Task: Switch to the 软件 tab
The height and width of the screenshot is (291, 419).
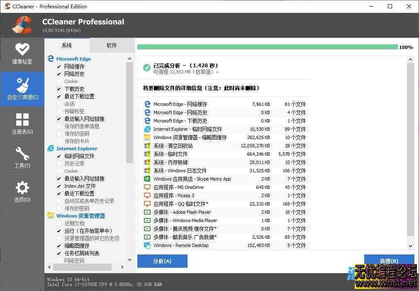Action: [x=112, y=45]
